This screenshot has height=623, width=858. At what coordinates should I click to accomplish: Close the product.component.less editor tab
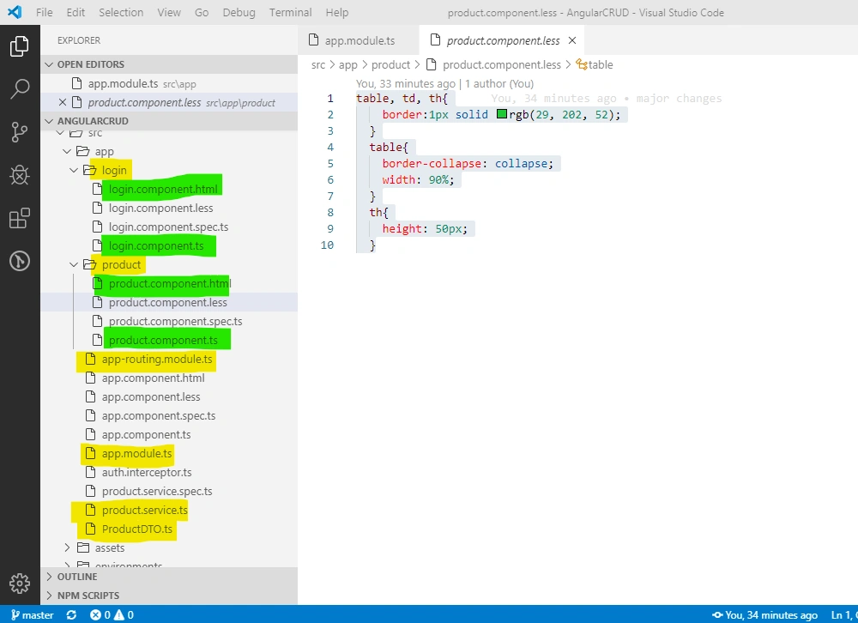point(572,40)
